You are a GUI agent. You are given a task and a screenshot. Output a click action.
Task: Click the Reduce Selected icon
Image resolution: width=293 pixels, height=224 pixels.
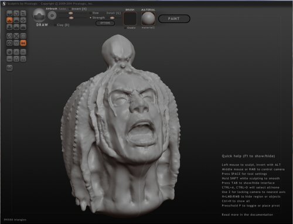point(16,36)
